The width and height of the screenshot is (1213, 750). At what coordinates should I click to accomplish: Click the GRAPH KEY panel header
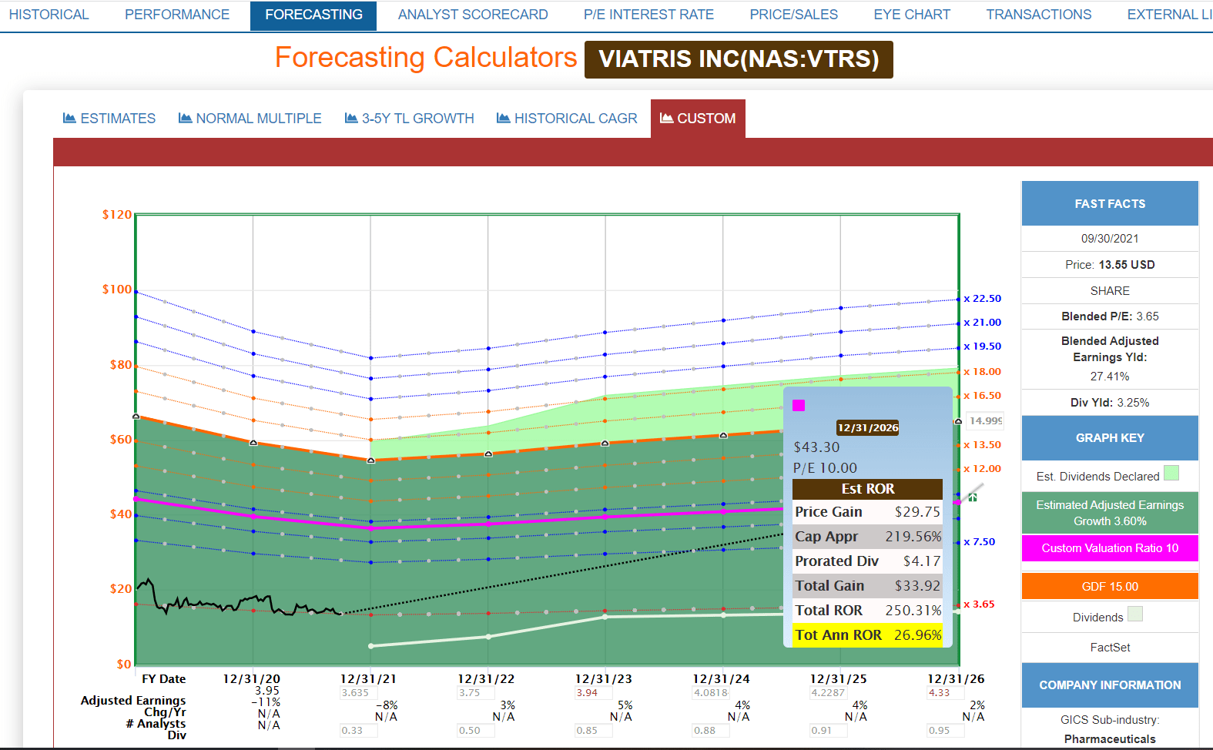(1110, 437)
